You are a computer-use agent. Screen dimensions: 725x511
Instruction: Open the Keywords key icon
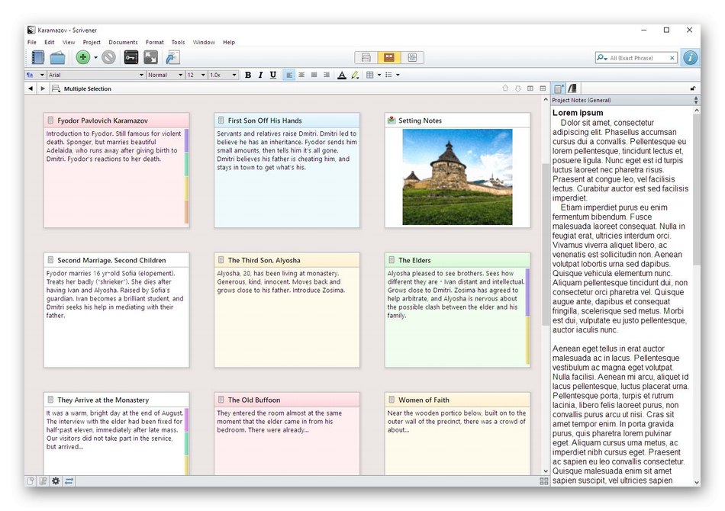point(130,57)
